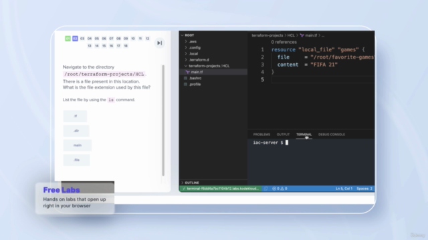Switch to the OUTPUT tab
428x240 pixels.
coord(283,135)
